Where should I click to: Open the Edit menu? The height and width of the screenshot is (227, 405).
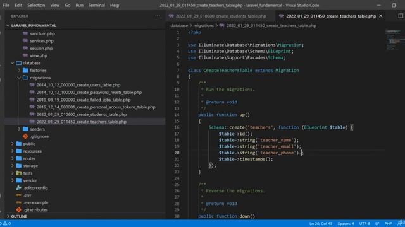(18, 5)
